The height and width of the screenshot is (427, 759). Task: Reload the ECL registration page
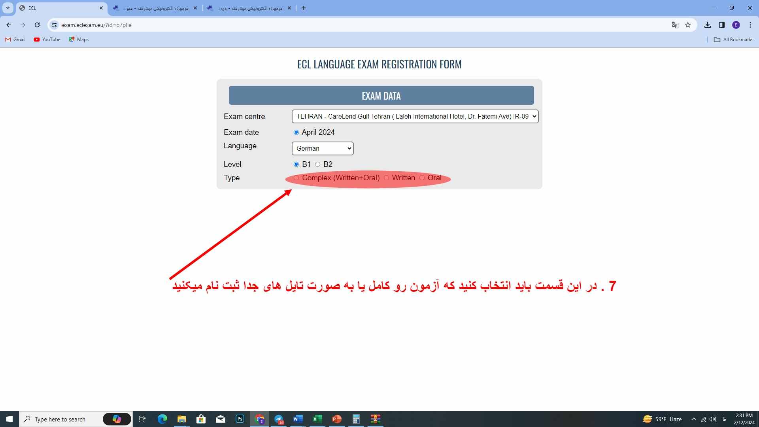pos(37,25)
